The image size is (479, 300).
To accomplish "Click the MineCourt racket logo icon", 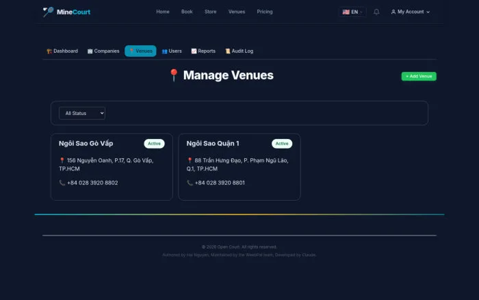I will click(x=48, y=12).
